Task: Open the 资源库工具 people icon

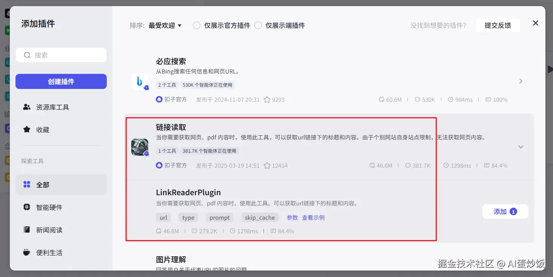Action: click(27, 107)
